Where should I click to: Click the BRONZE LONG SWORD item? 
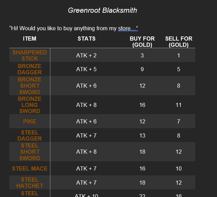30,105
